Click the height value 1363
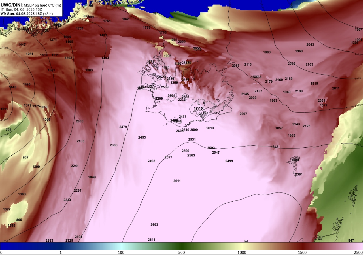This screenshot has height=255, width=363. point(22,194)
